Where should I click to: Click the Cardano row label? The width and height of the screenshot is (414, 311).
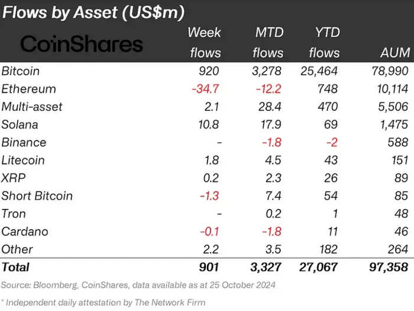tap(24, 231)
